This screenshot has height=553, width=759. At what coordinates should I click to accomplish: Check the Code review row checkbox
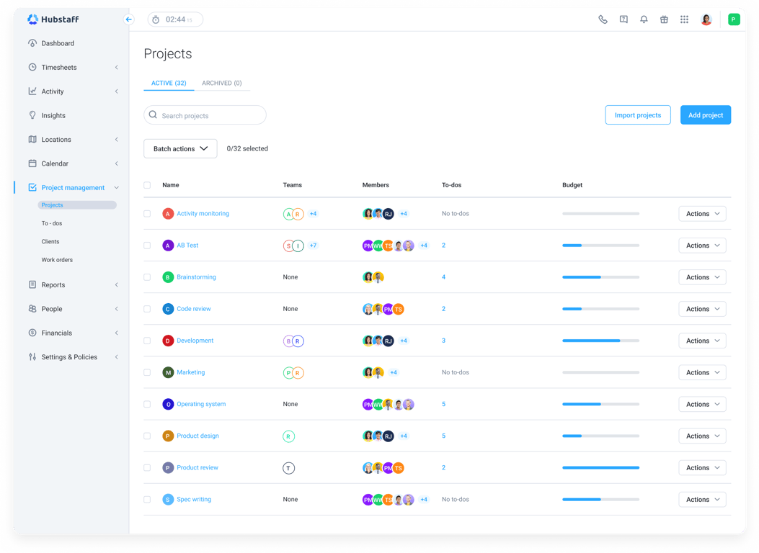tap(147, 309)
